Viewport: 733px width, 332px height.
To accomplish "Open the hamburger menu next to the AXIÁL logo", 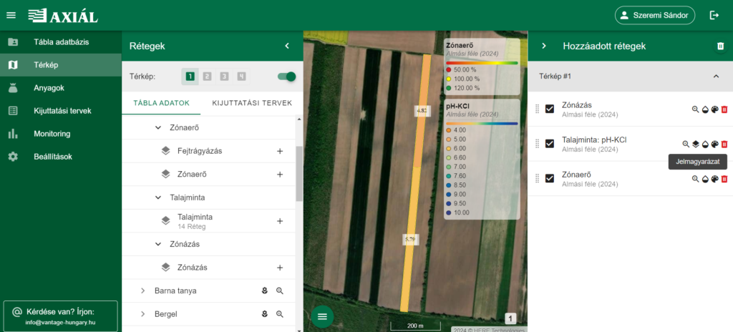I will [x=11, y=15].
